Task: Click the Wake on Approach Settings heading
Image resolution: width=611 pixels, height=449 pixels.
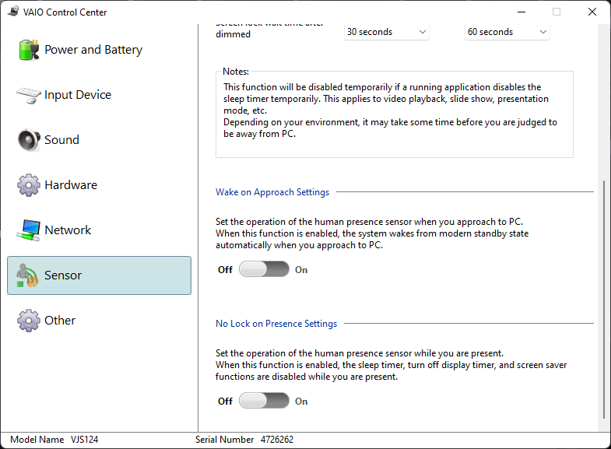Action: (272, 192)
